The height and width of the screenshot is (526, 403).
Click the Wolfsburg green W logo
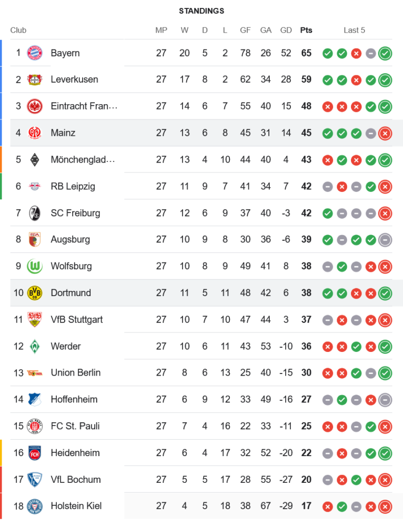click(x=34, y=266)
